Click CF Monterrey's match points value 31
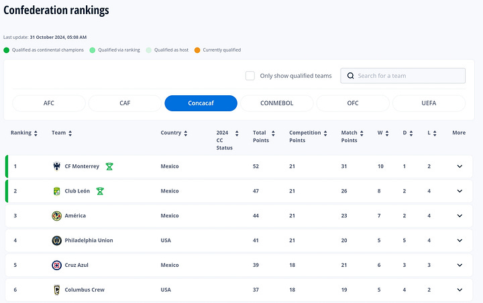 (344, 166)
